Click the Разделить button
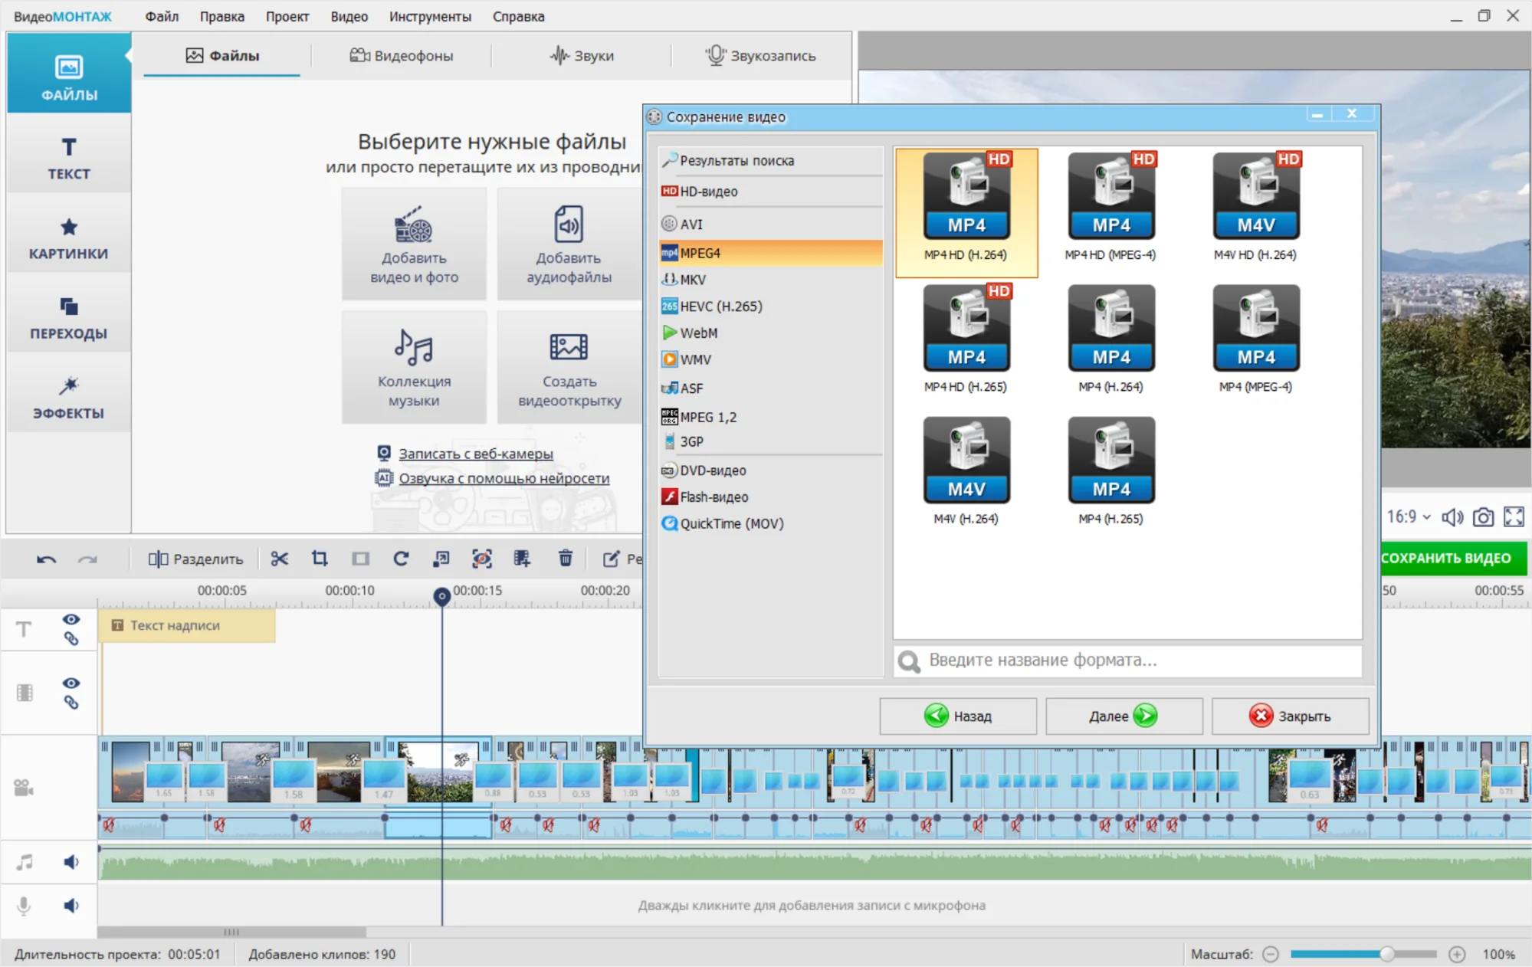Image resolution: width=1532 pixels, height=967 pixels. coord(195,559)
